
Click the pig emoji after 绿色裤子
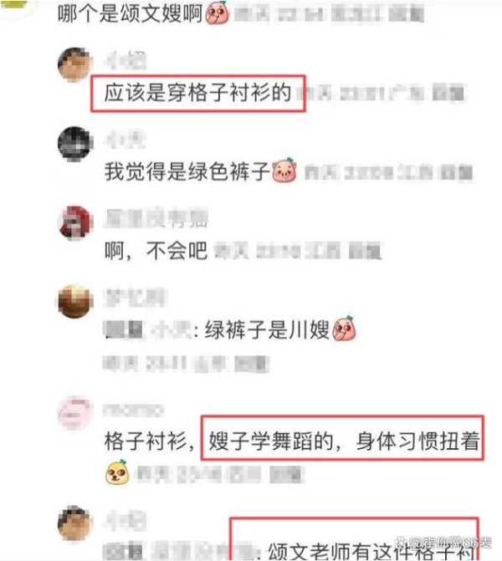(284, 171)
